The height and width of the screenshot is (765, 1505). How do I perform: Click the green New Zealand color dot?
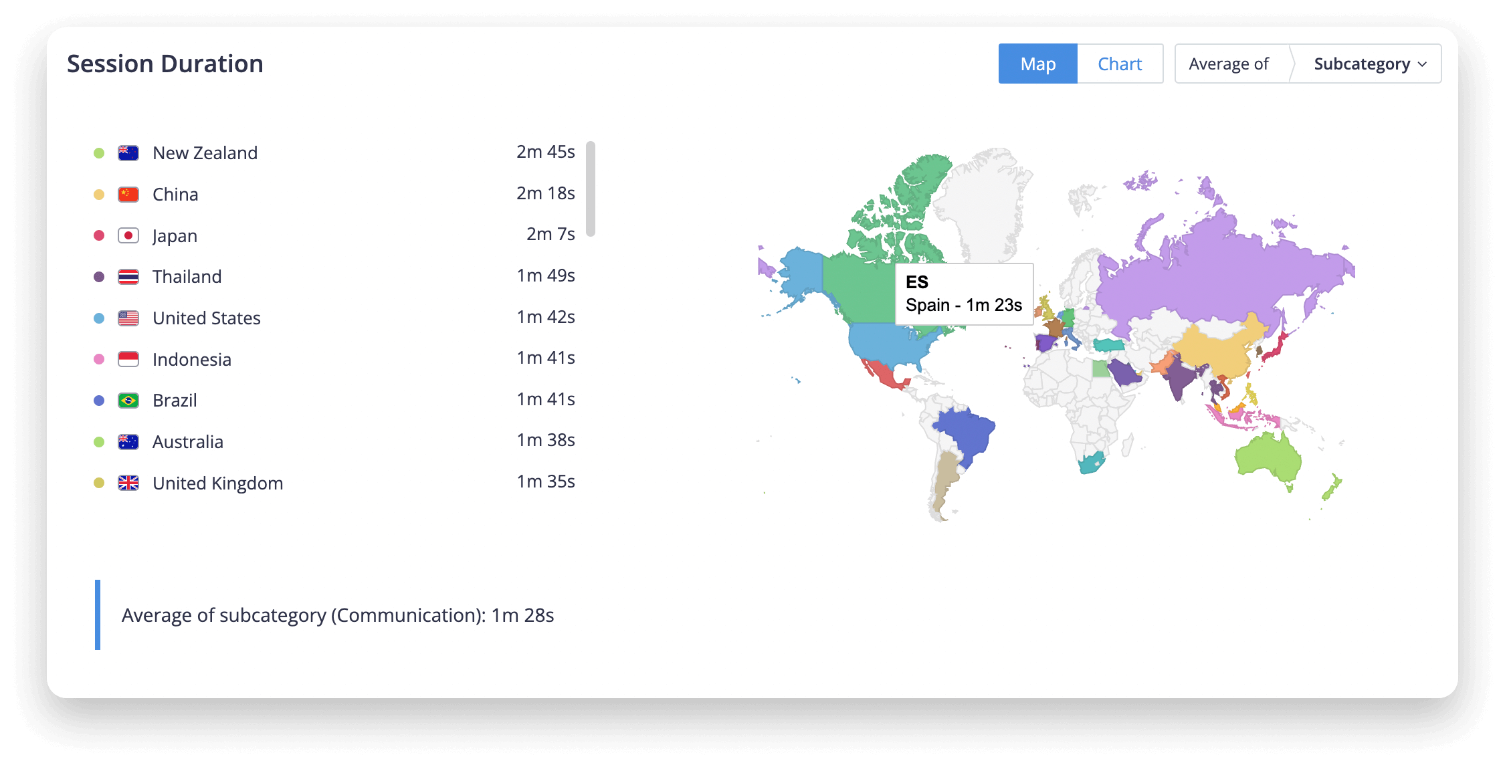tap(99, 153)
